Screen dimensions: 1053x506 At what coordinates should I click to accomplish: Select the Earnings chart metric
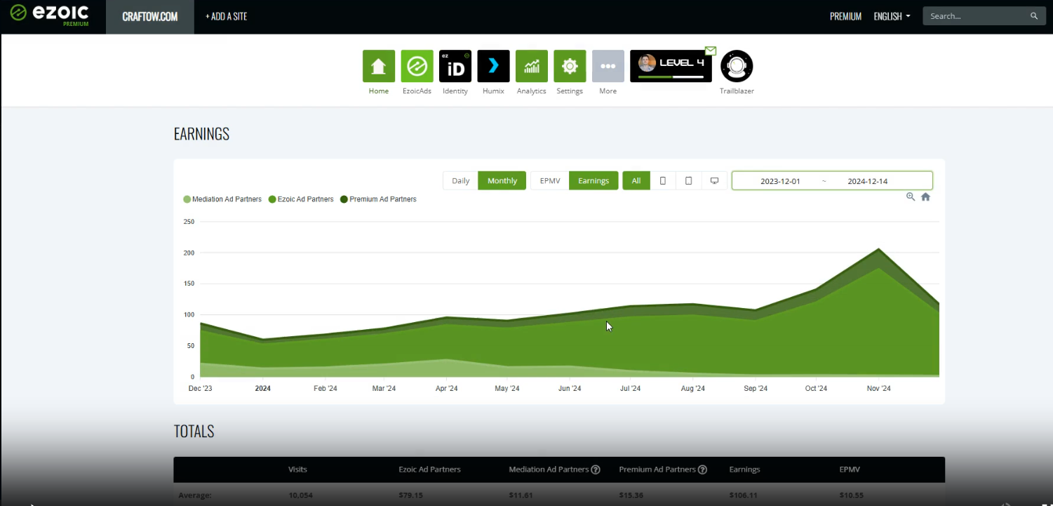click(593, 180)
